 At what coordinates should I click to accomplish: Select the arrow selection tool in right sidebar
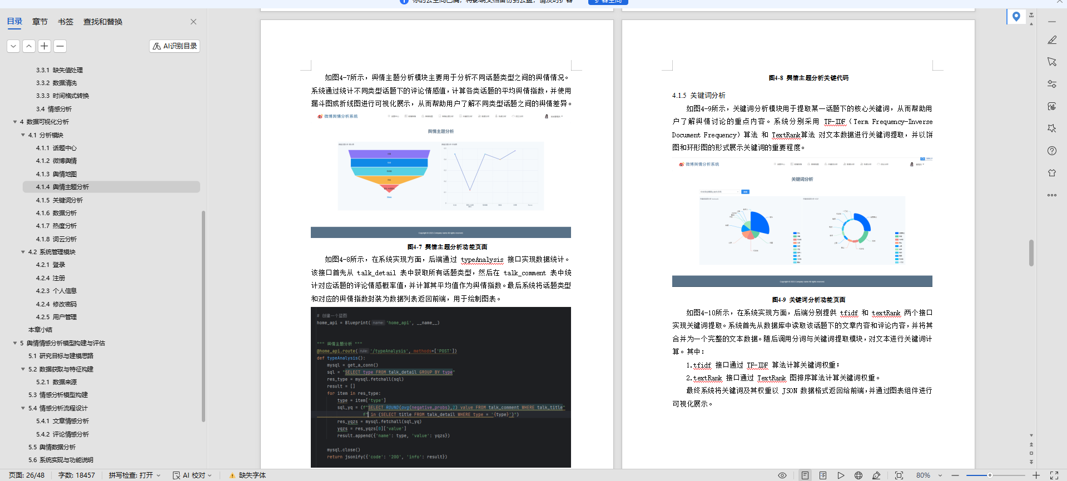[x=1052, y=62]
